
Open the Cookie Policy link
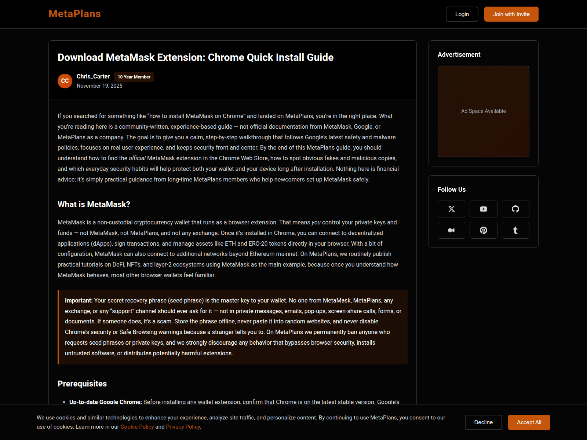tap(137, 426)
